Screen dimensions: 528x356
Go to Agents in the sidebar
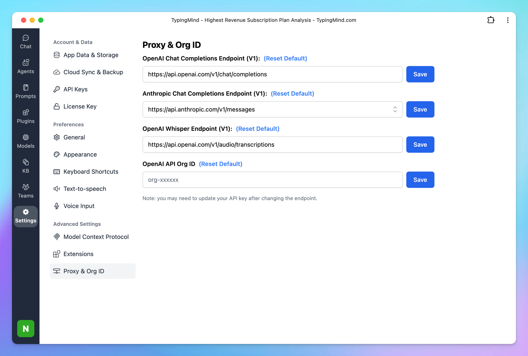point(26,66)
